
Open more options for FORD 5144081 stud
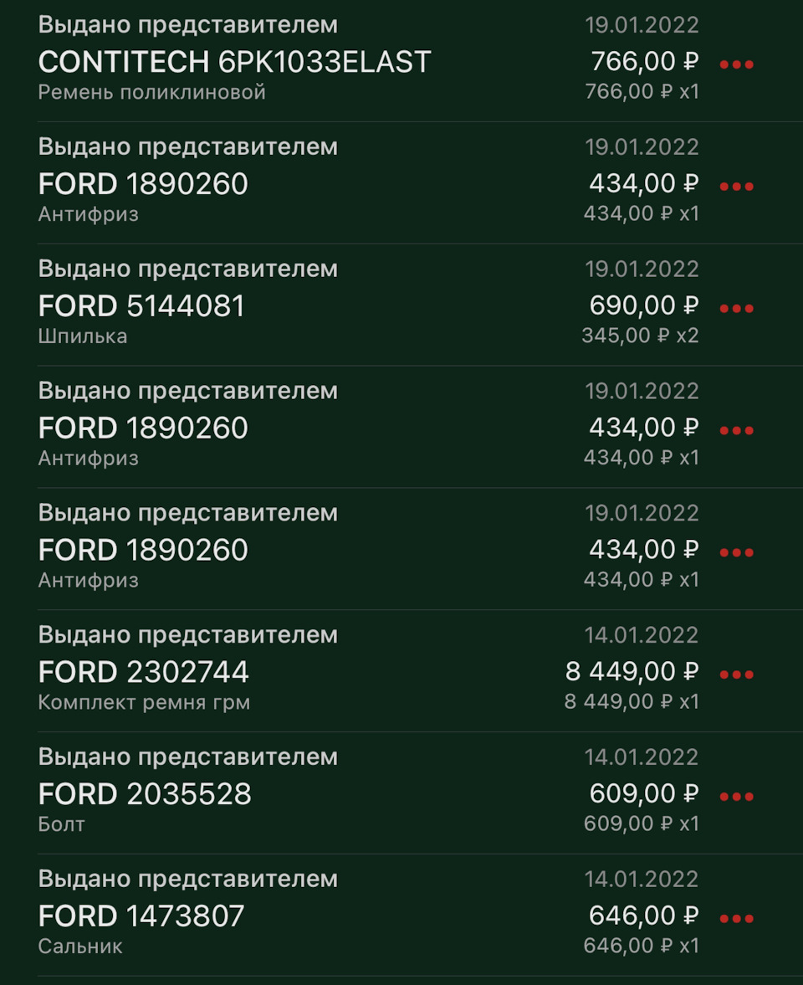tap(736, 308)
